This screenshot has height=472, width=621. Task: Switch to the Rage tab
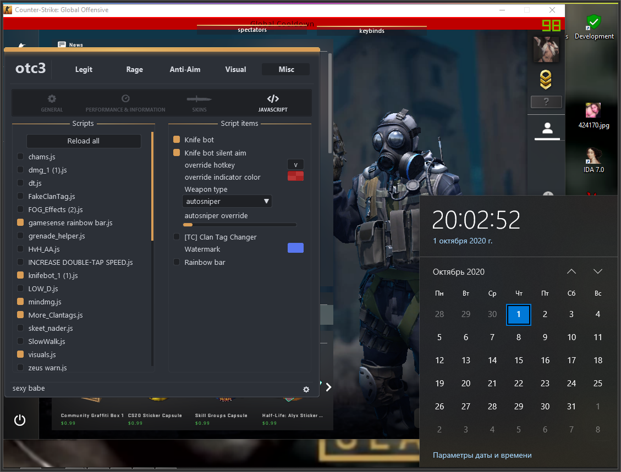coord(135,69)
